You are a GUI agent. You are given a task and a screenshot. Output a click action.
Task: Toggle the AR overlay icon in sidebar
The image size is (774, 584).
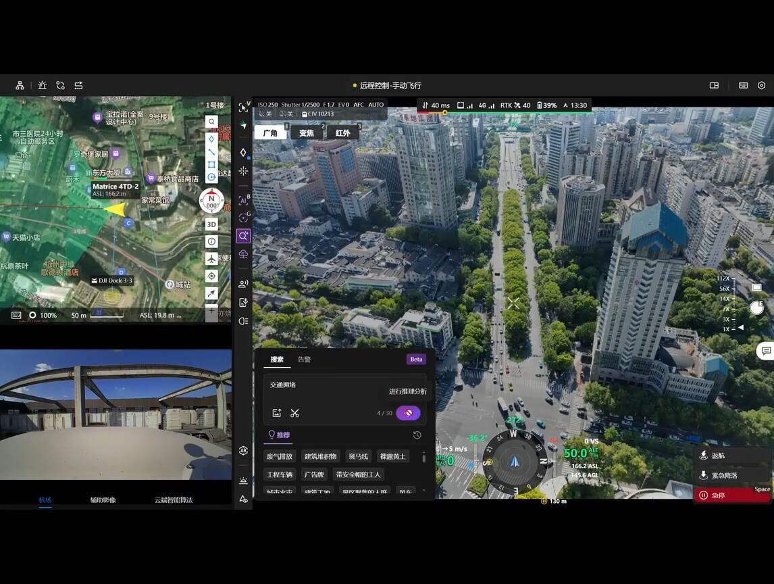tap(243, 450)
